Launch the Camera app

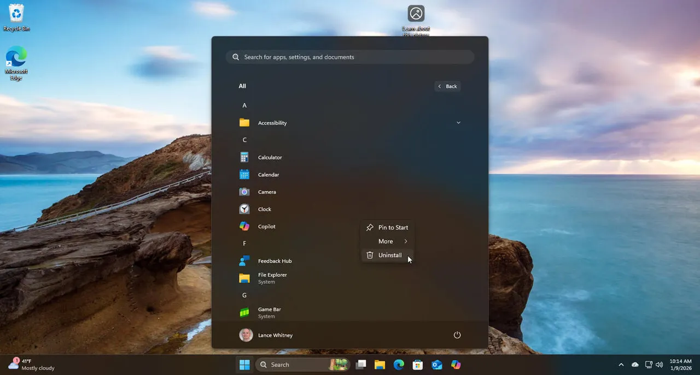click(267, 192)
